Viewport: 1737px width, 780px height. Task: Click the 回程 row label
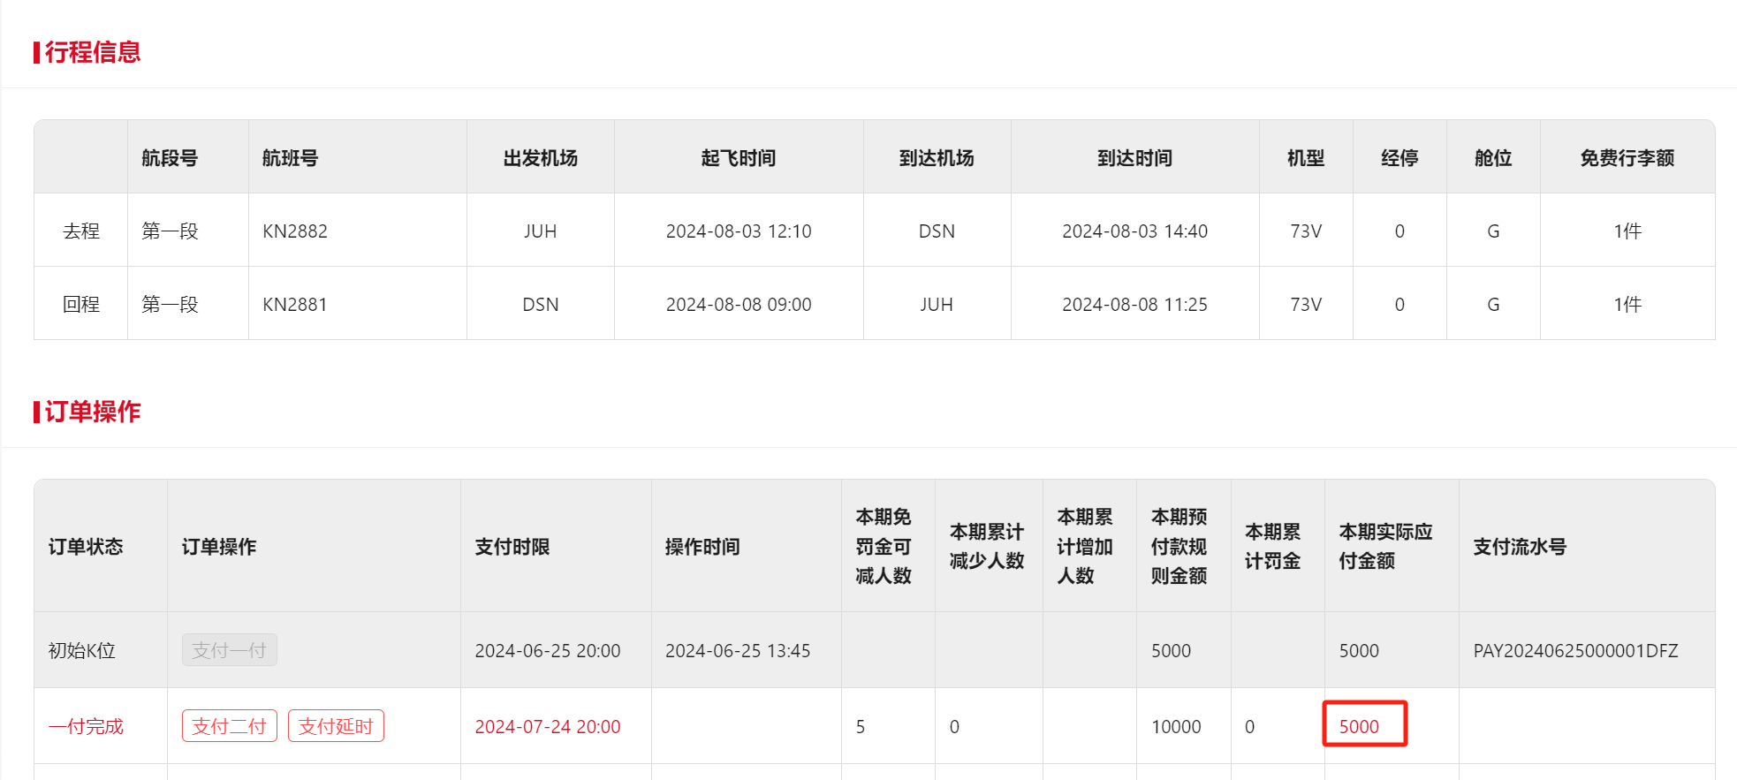point(81,305)
